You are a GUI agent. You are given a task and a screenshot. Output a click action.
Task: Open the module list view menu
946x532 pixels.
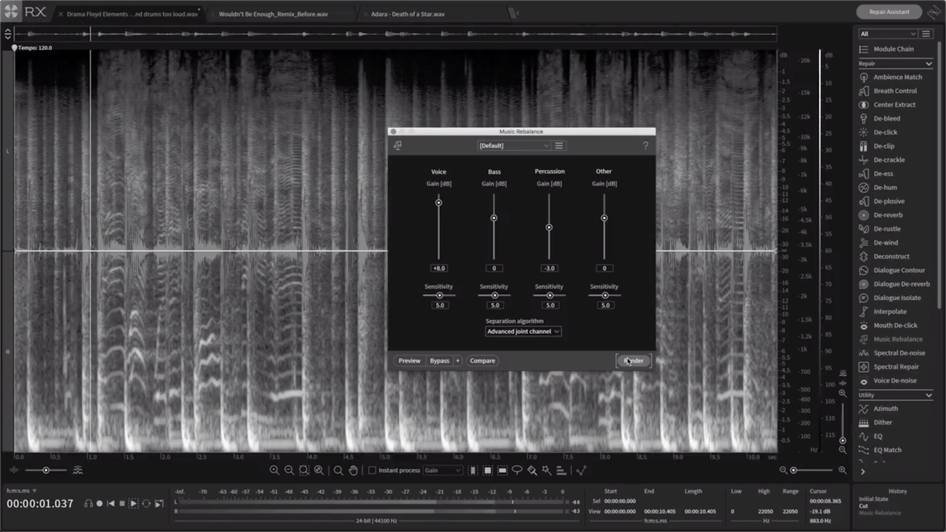tap(926, 34)
